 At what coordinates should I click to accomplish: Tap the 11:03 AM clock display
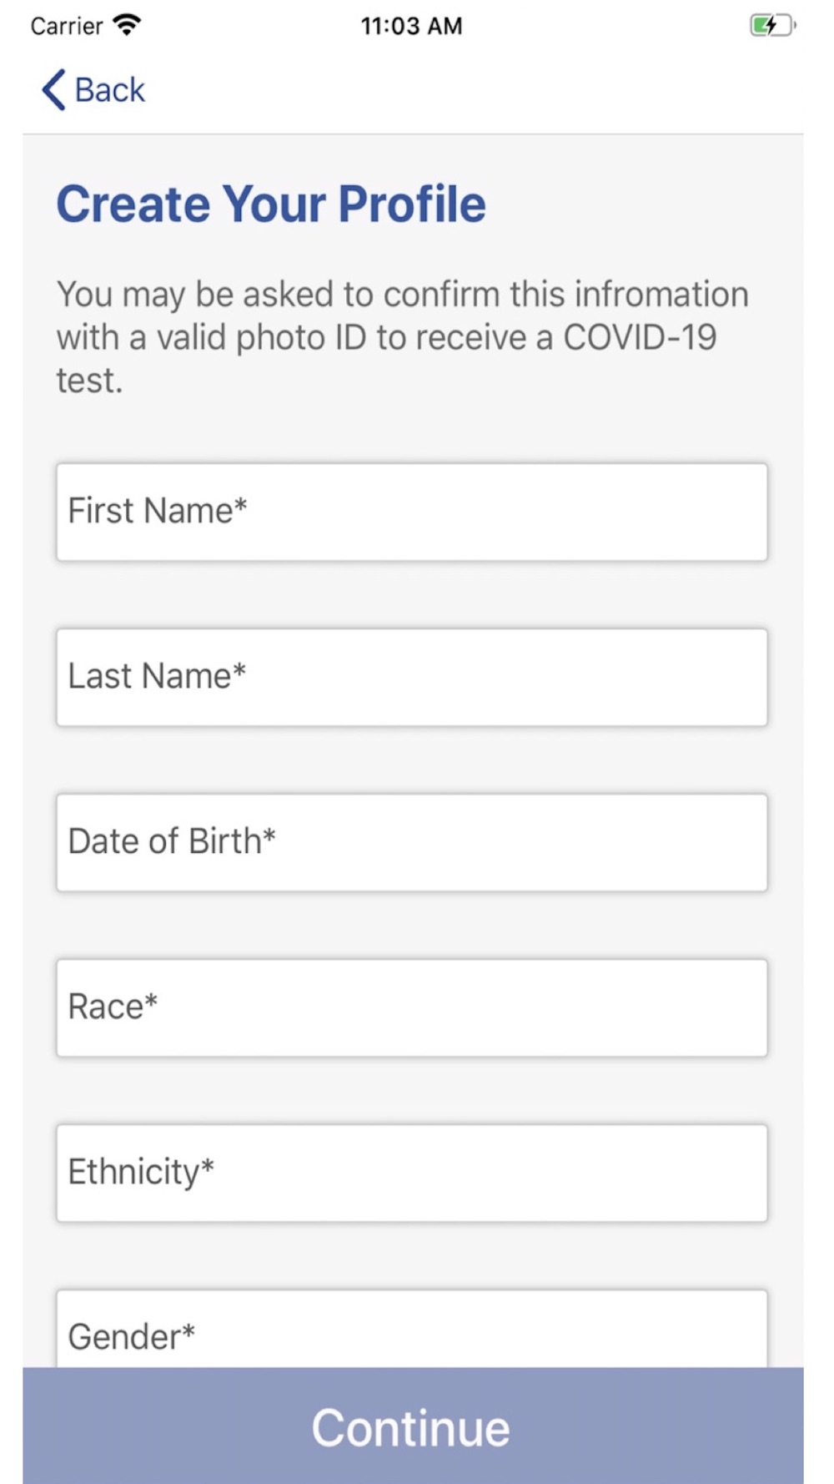411,26
